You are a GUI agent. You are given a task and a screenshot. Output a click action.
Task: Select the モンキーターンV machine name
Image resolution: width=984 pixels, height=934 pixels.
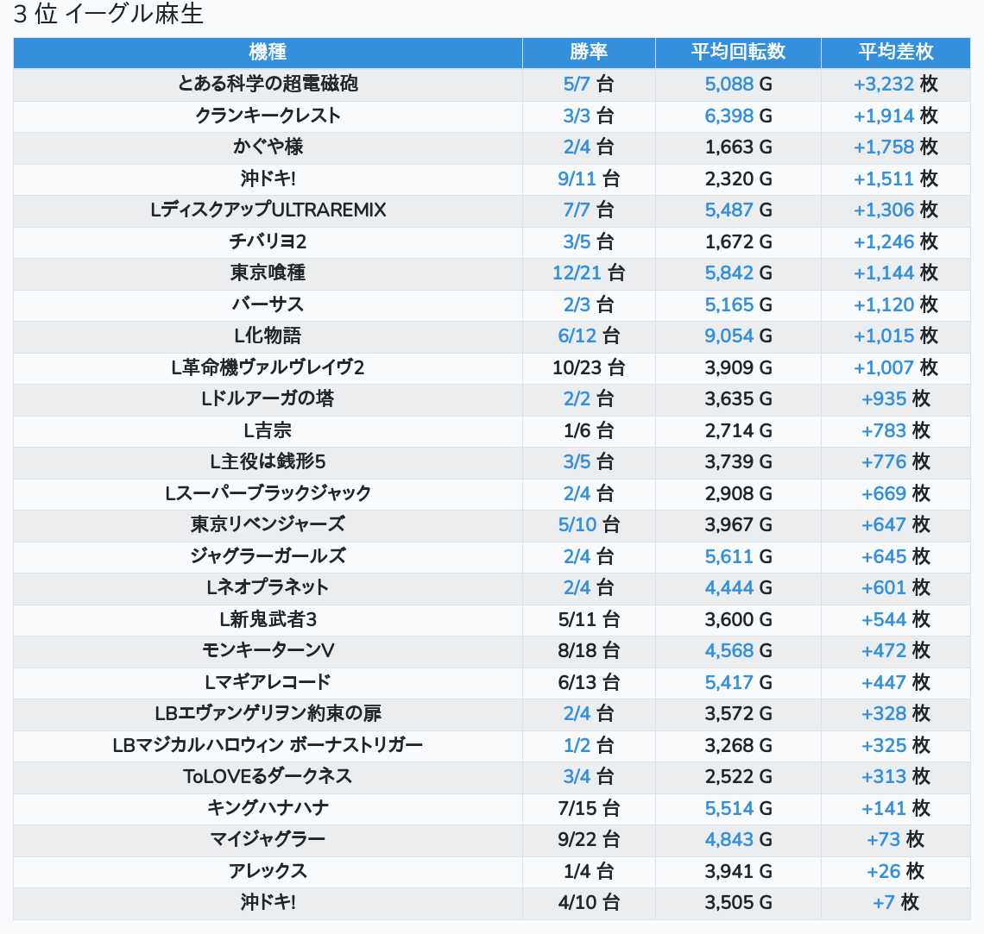(x=268, y=650)
